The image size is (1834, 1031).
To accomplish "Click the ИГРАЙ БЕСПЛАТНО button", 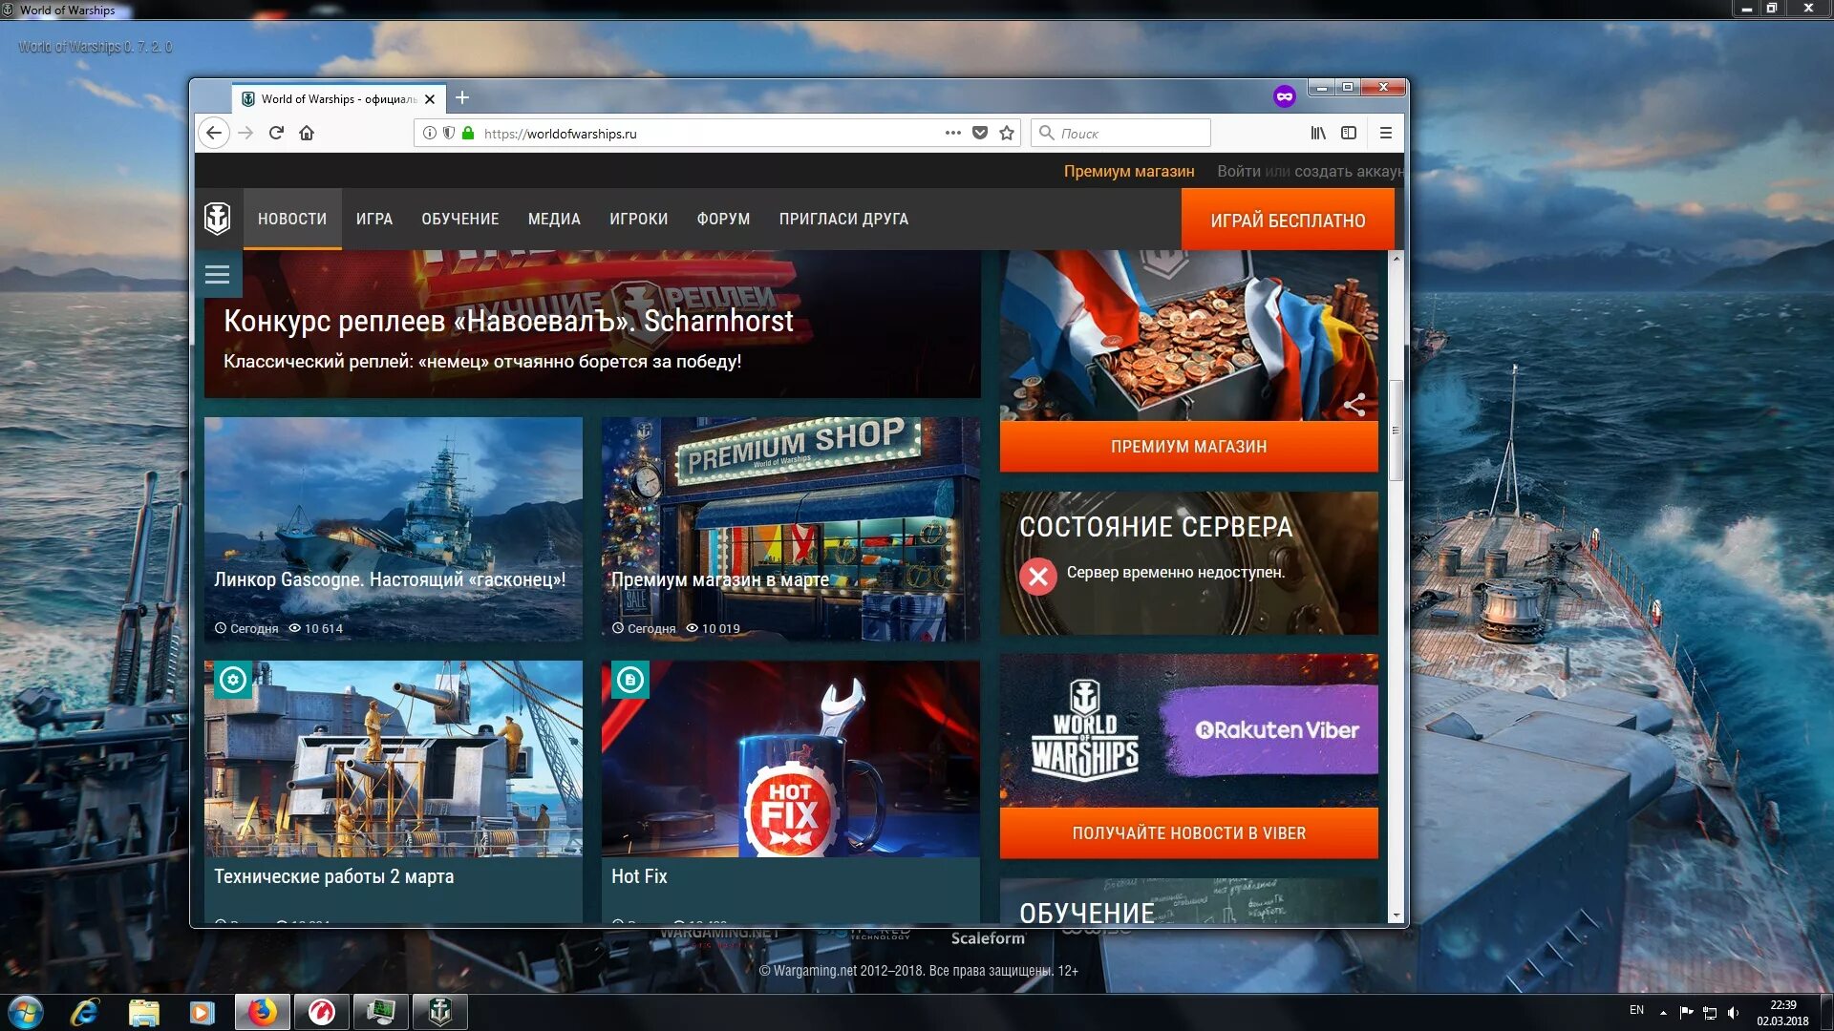I will click(1288, 221).
